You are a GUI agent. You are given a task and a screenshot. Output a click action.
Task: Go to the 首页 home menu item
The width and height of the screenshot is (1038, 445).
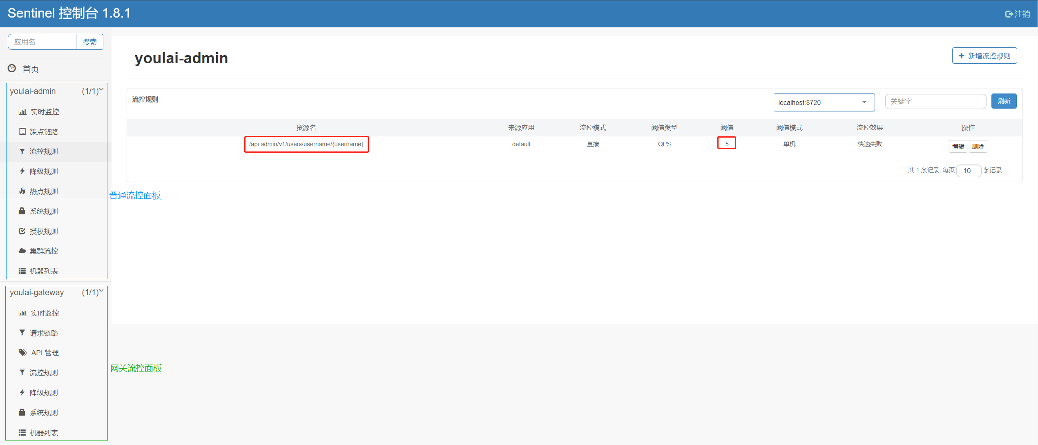click(30, 69)
